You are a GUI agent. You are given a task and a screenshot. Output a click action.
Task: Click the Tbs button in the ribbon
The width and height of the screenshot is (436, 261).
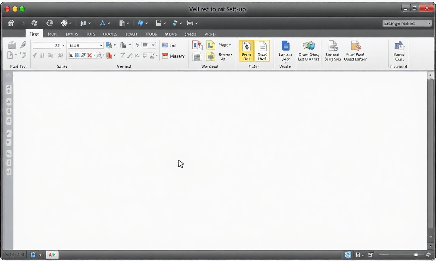(169, 45)
